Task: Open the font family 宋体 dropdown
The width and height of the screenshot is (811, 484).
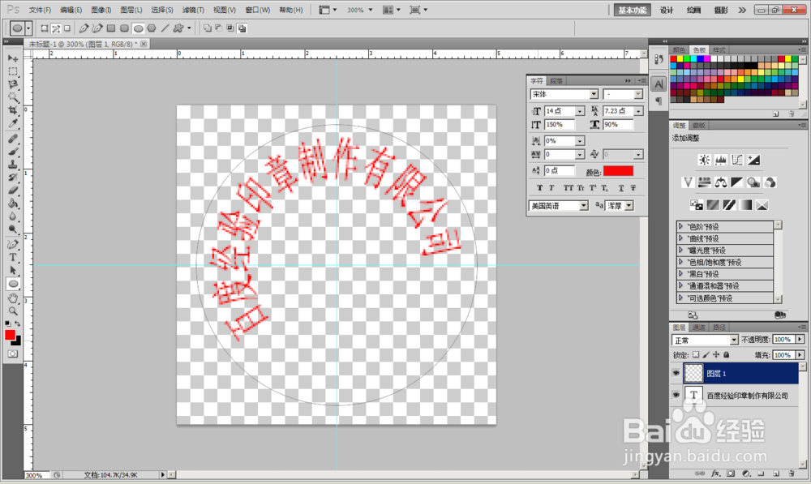Action: (594, 94)
